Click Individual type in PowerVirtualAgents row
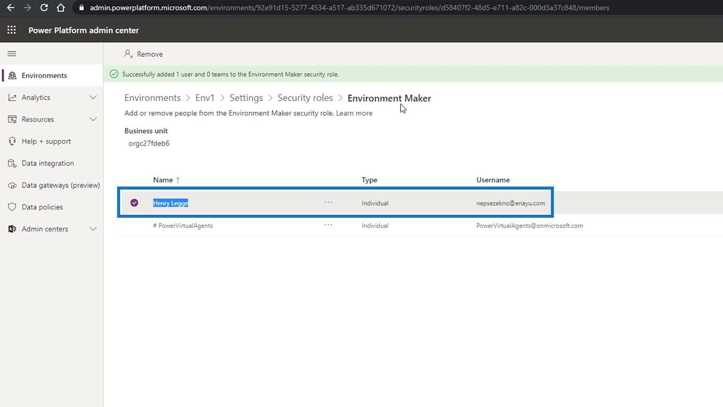Viewport: 723px width, 407px height. (375, 226)
